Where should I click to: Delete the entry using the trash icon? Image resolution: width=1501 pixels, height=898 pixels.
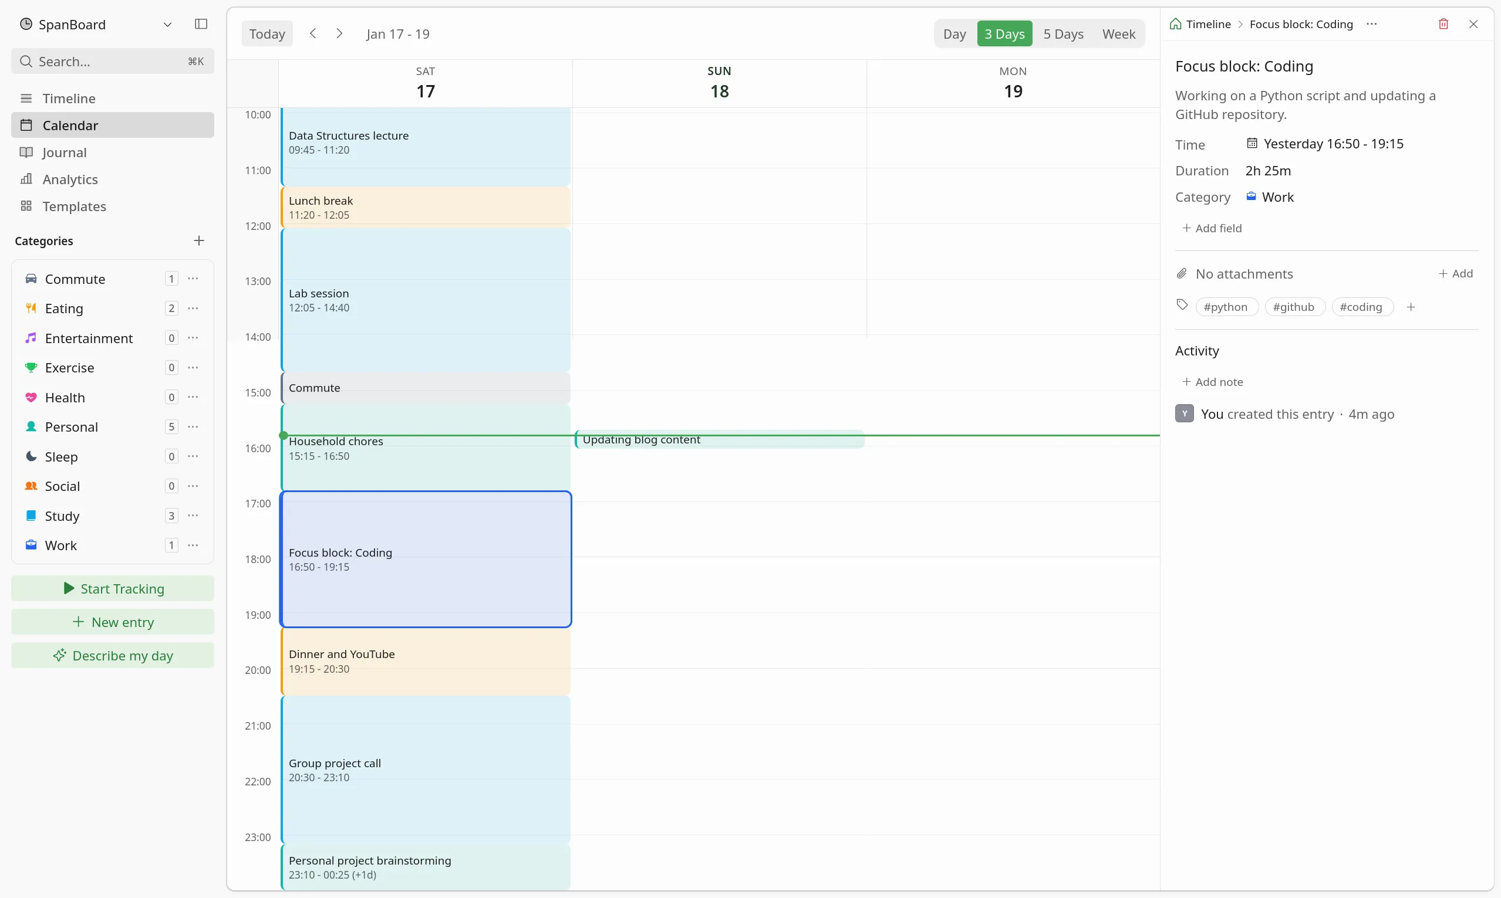(1443, 23)
